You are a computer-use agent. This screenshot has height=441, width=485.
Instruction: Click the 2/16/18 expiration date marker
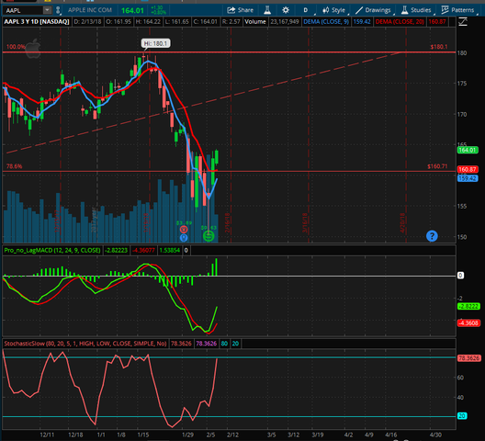(x=228, y=223)
